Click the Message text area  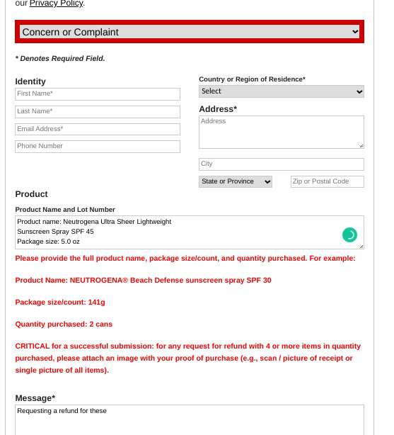point(190,419)
